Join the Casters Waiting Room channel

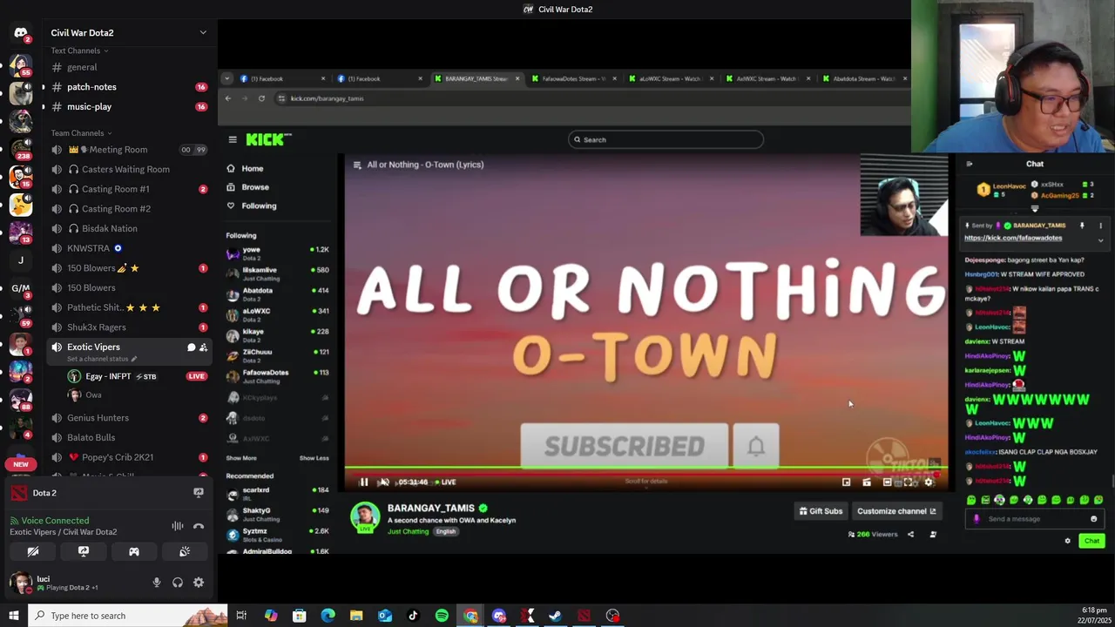pos(128,169)
